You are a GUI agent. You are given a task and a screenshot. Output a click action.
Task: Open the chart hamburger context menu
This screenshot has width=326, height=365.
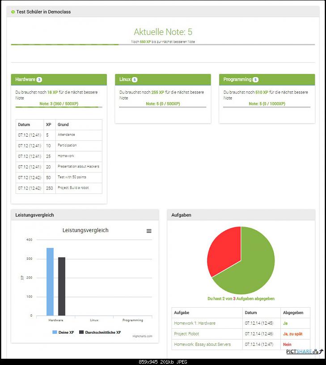pyautogui.click(x=149, y=231)
